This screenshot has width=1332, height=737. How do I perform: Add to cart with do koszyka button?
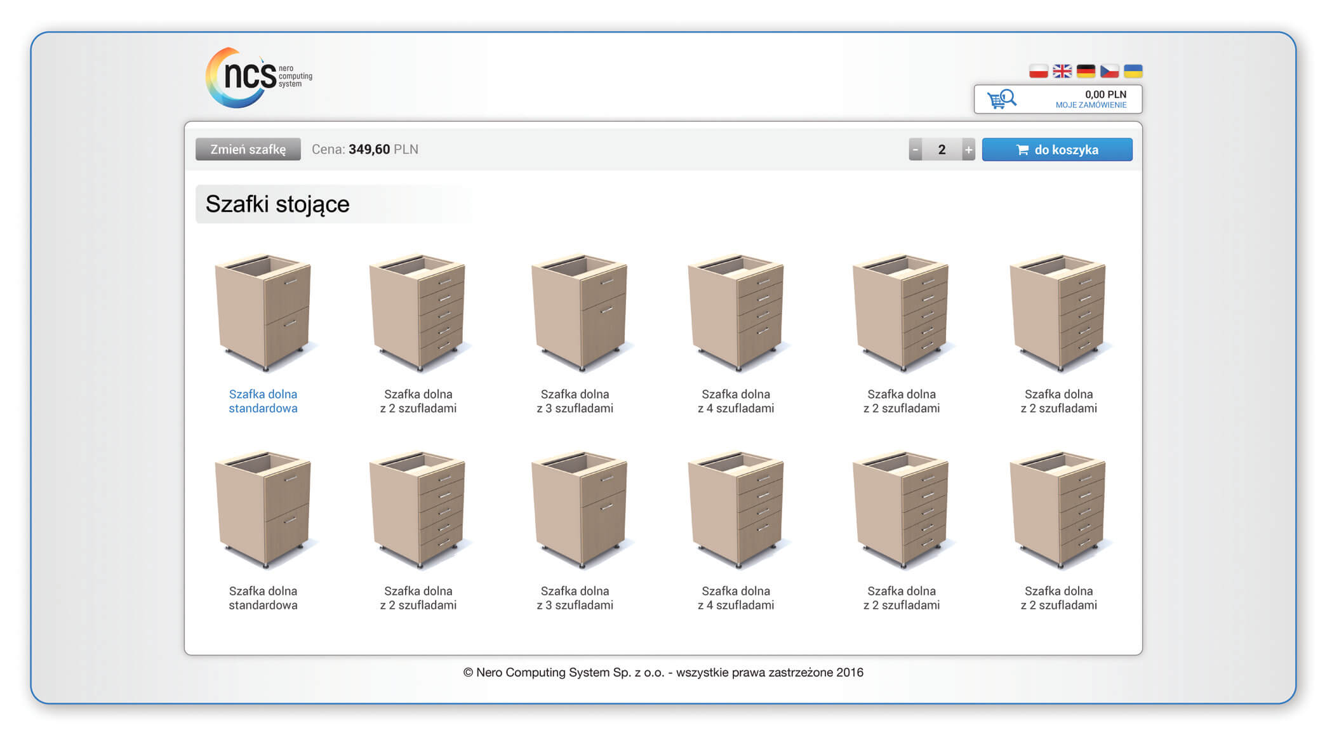point(1056,150)
